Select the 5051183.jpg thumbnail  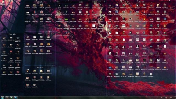point(28,52)
